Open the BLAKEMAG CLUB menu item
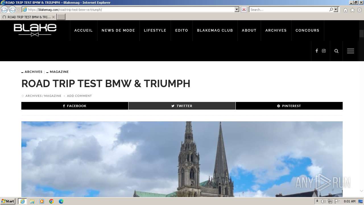Screen dimensions: 364x205 (x=215, y=30)
